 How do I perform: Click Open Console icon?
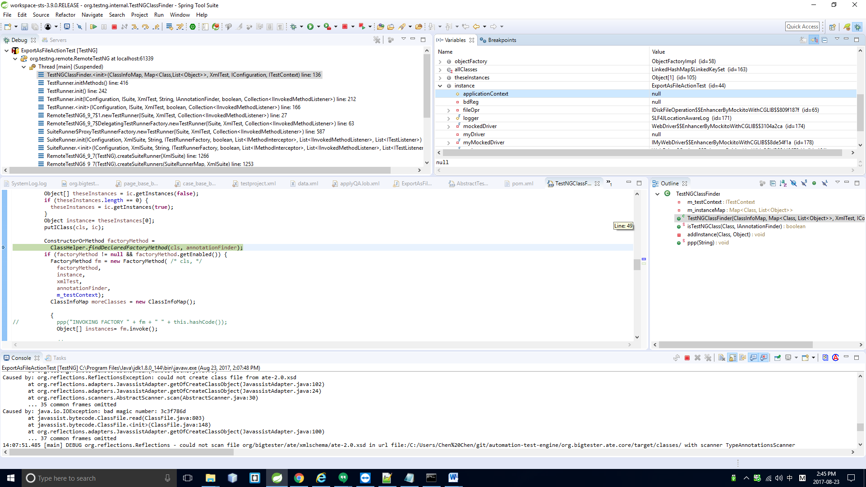(805, 358)
